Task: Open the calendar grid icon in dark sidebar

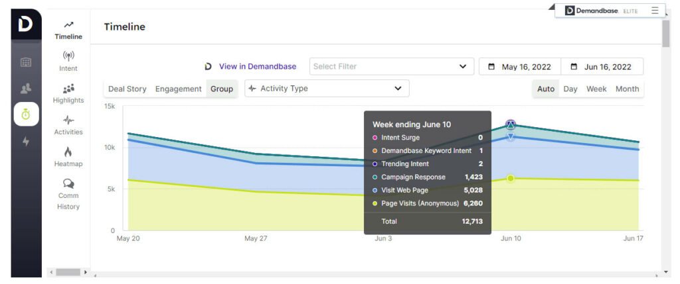Action: [x=26, y=62]
